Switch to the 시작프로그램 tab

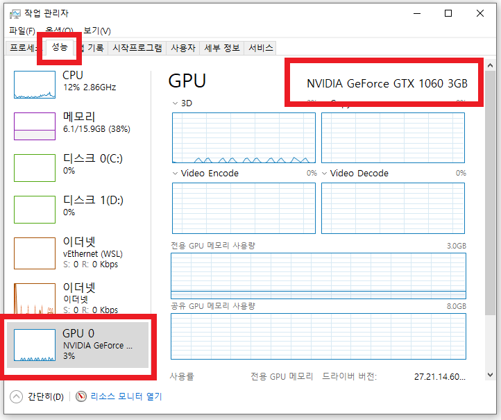137,48
